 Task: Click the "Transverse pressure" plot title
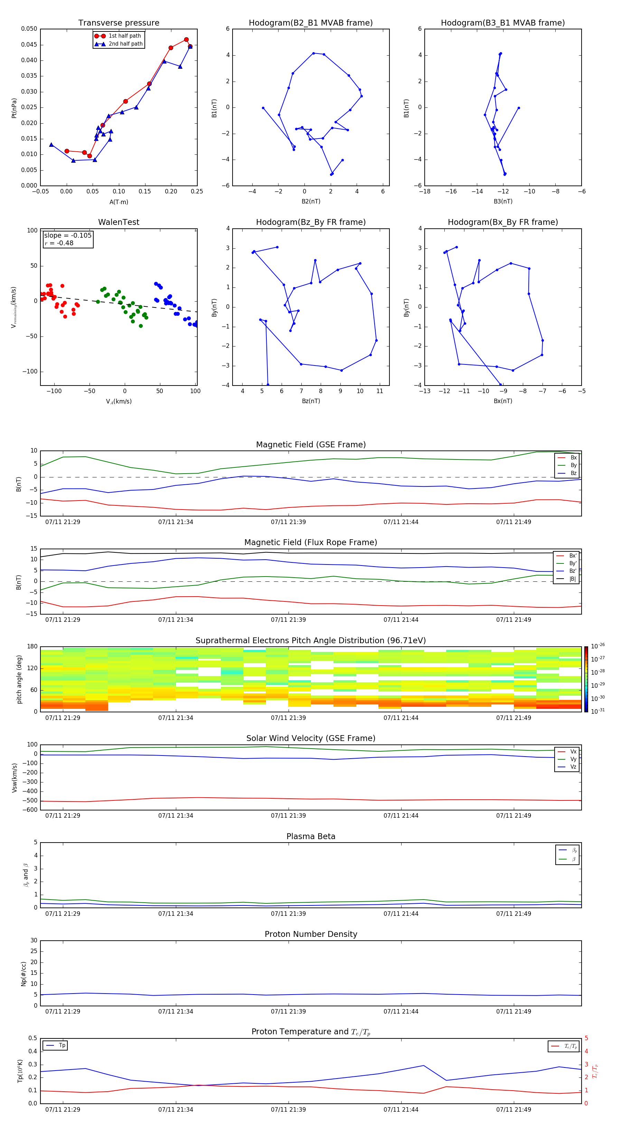pos(119,23)
